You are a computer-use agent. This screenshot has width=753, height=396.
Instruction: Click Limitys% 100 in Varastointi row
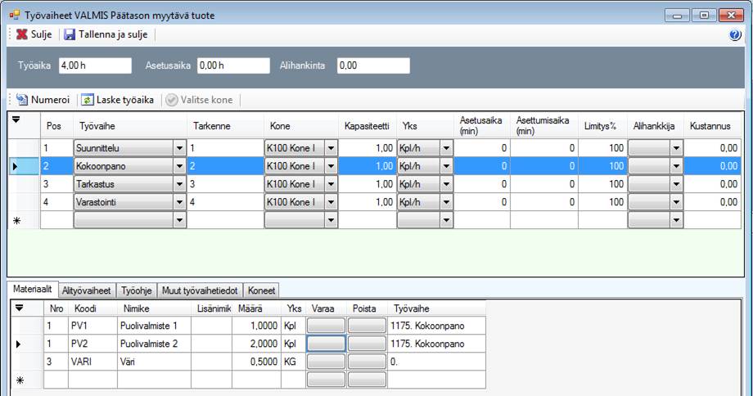click(602, 202)
